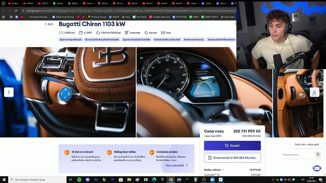Screen dimensions: 326x183
Task: Open the Windows Start menu
Action: [4, 180]
